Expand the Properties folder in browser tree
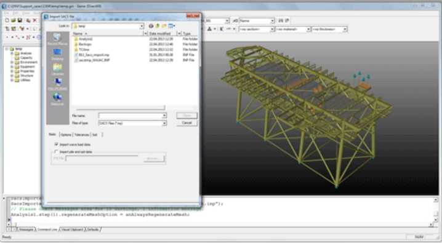Screen dimensions: 442x243 (x=12, y=71)
